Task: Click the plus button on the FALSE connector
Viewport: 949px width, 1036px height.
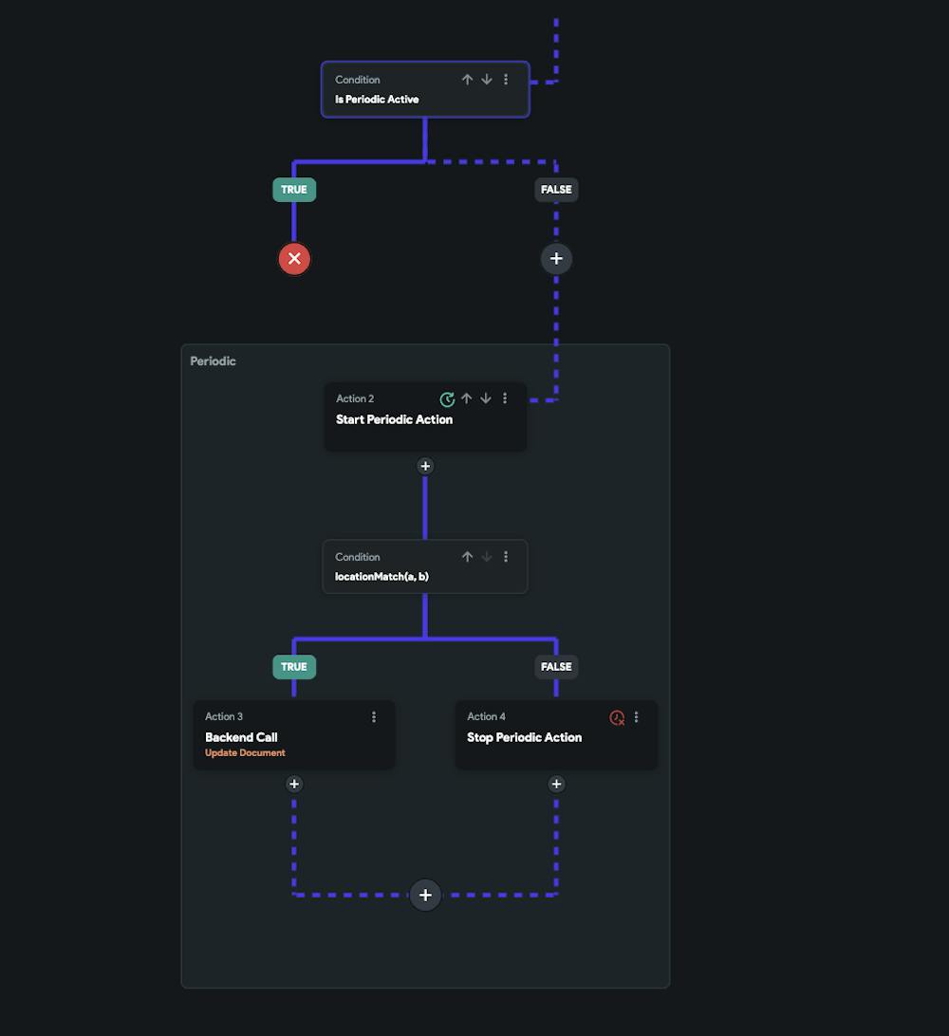Action: (556, 258)
